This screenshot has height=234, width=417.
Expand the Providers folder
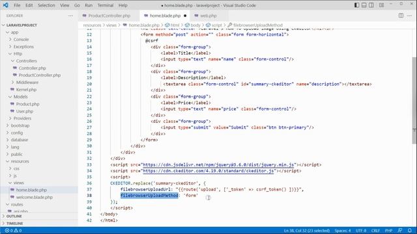(x=22, y=118)
